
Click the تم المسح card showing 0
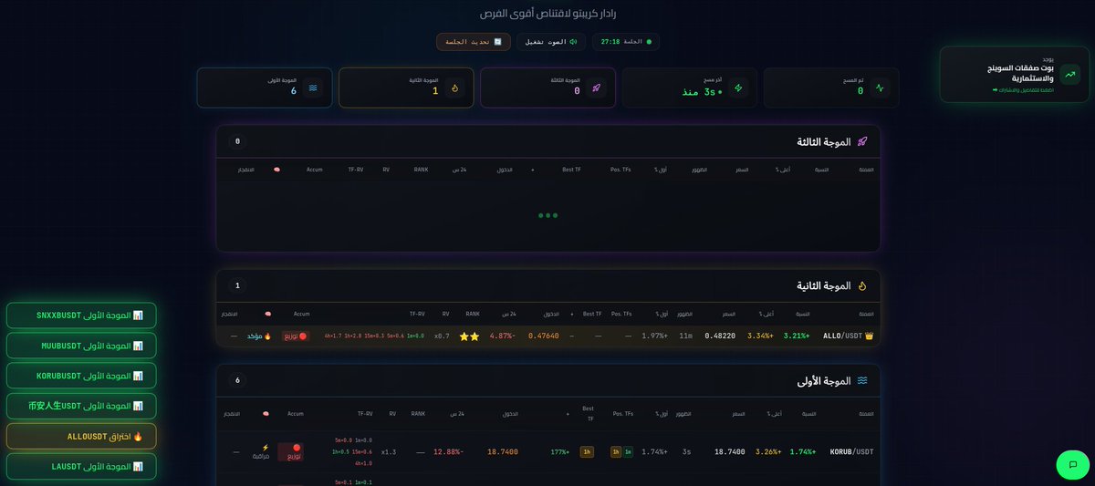[831, 88]
